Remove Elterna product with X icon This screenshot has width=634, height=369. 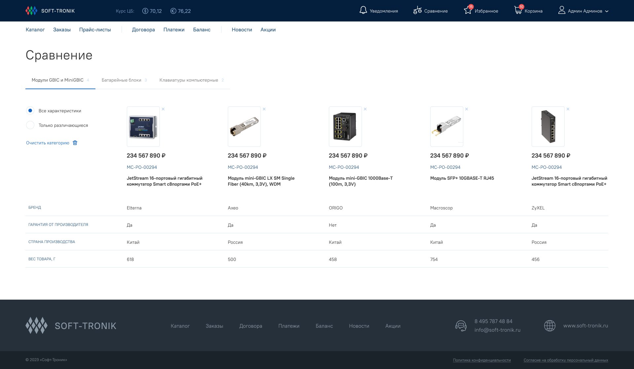point(163,109)
